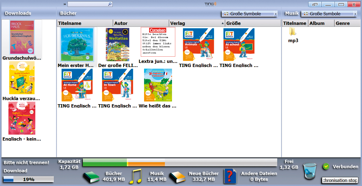362x186 pixels.
Task: Click the orange Neue Bücher book icon
Action: click(177, 177)
